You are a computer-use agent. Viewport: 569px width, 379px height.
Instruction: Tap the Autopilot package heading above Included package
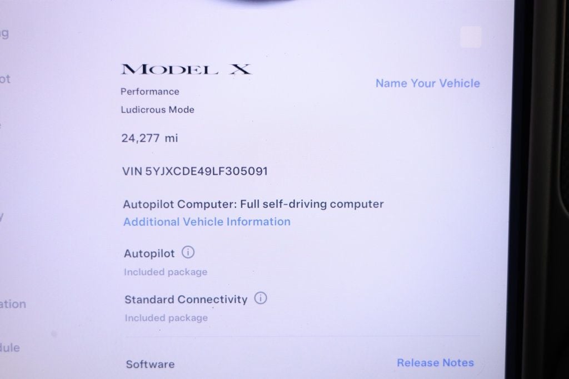[x=149, y=253]
